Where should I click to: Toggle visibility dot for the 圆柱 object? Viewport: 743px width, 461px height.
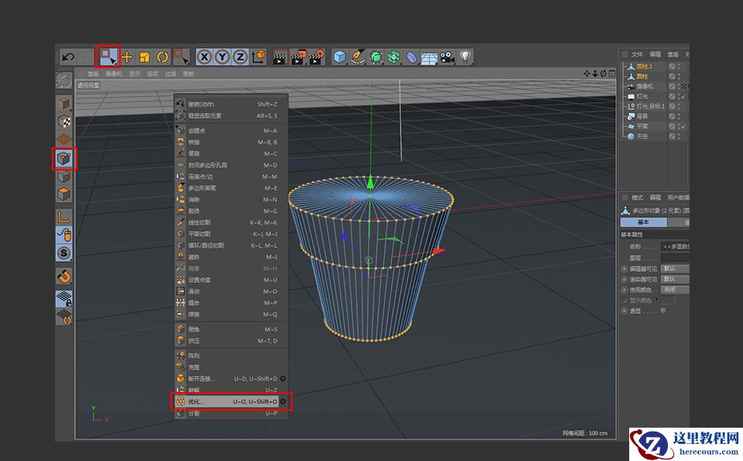pos(679,74)
